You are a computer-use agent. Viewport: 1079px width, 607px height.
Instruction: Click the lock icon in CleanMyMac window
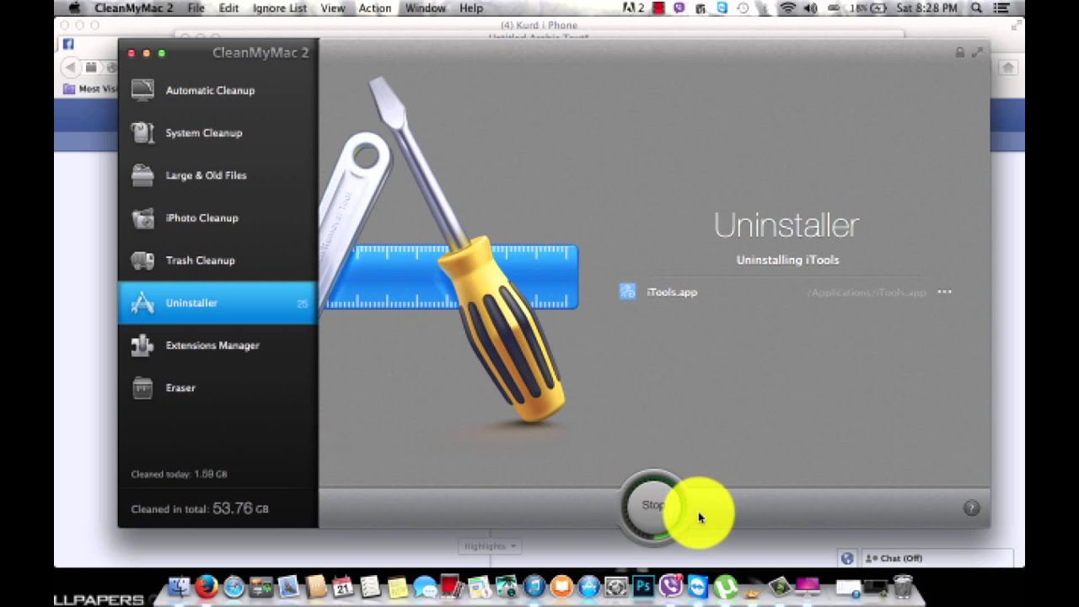959,52
